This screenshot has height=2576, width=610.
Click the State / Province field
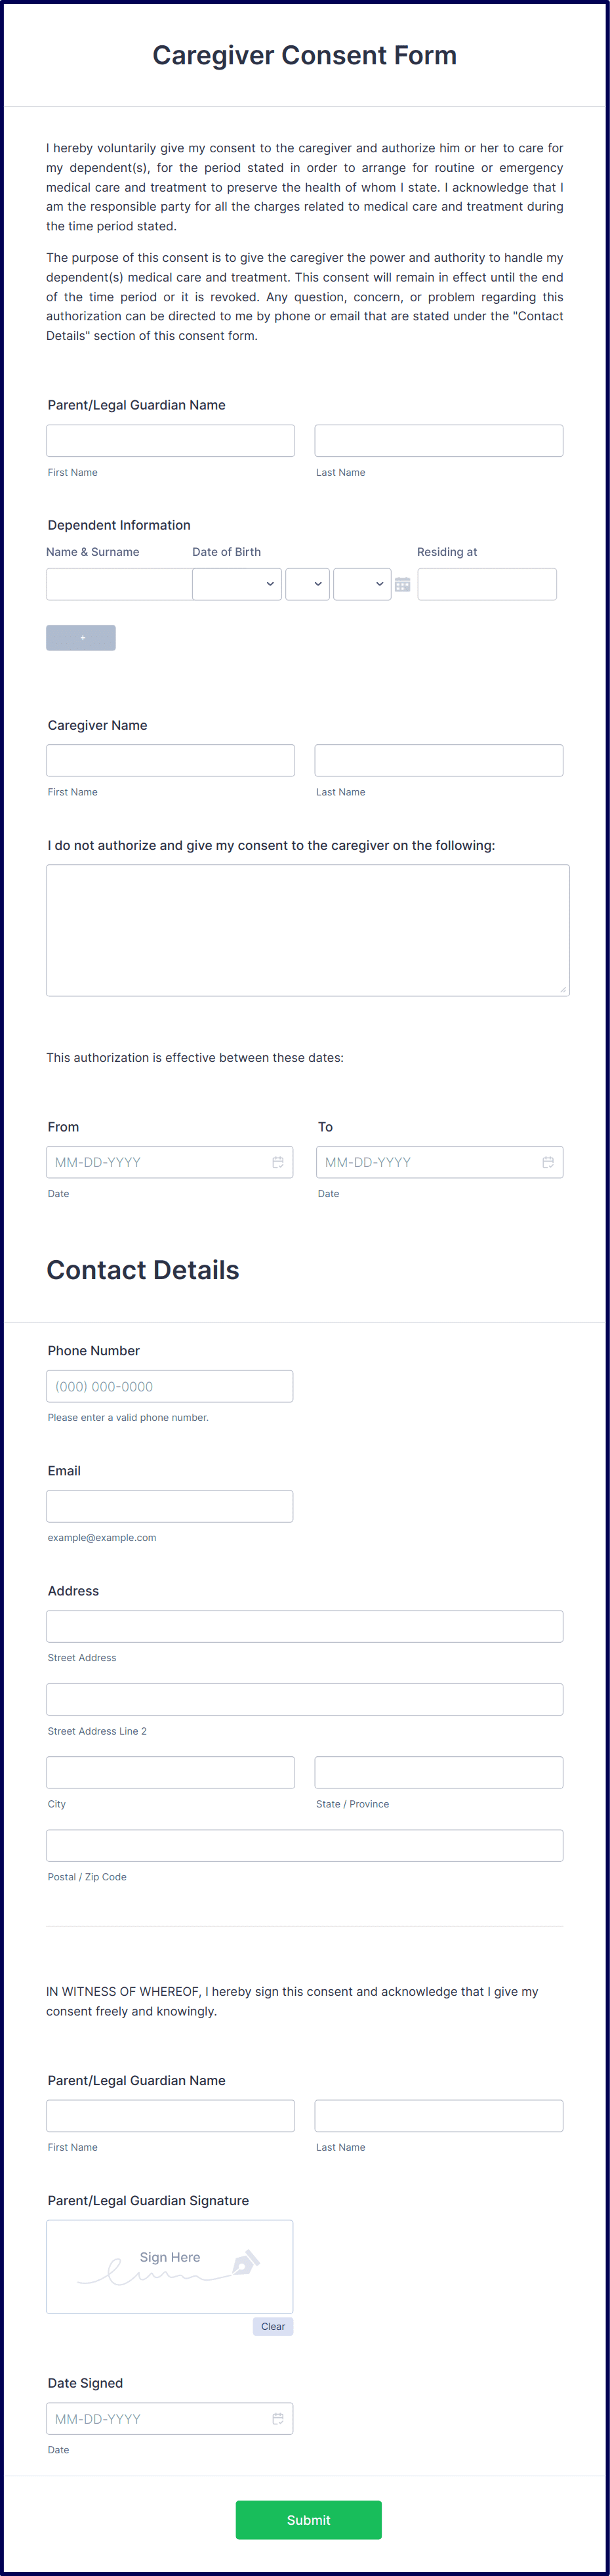pos(439,1772)
